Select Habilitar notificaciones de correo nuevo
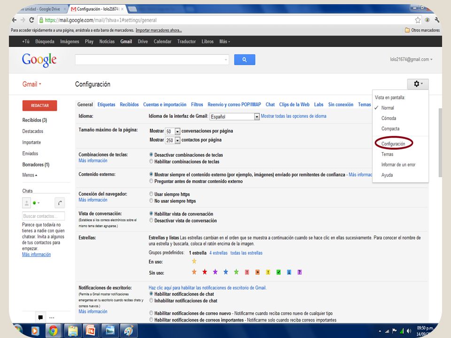Viewport: 451px width, 338px height. pos(151,313)
